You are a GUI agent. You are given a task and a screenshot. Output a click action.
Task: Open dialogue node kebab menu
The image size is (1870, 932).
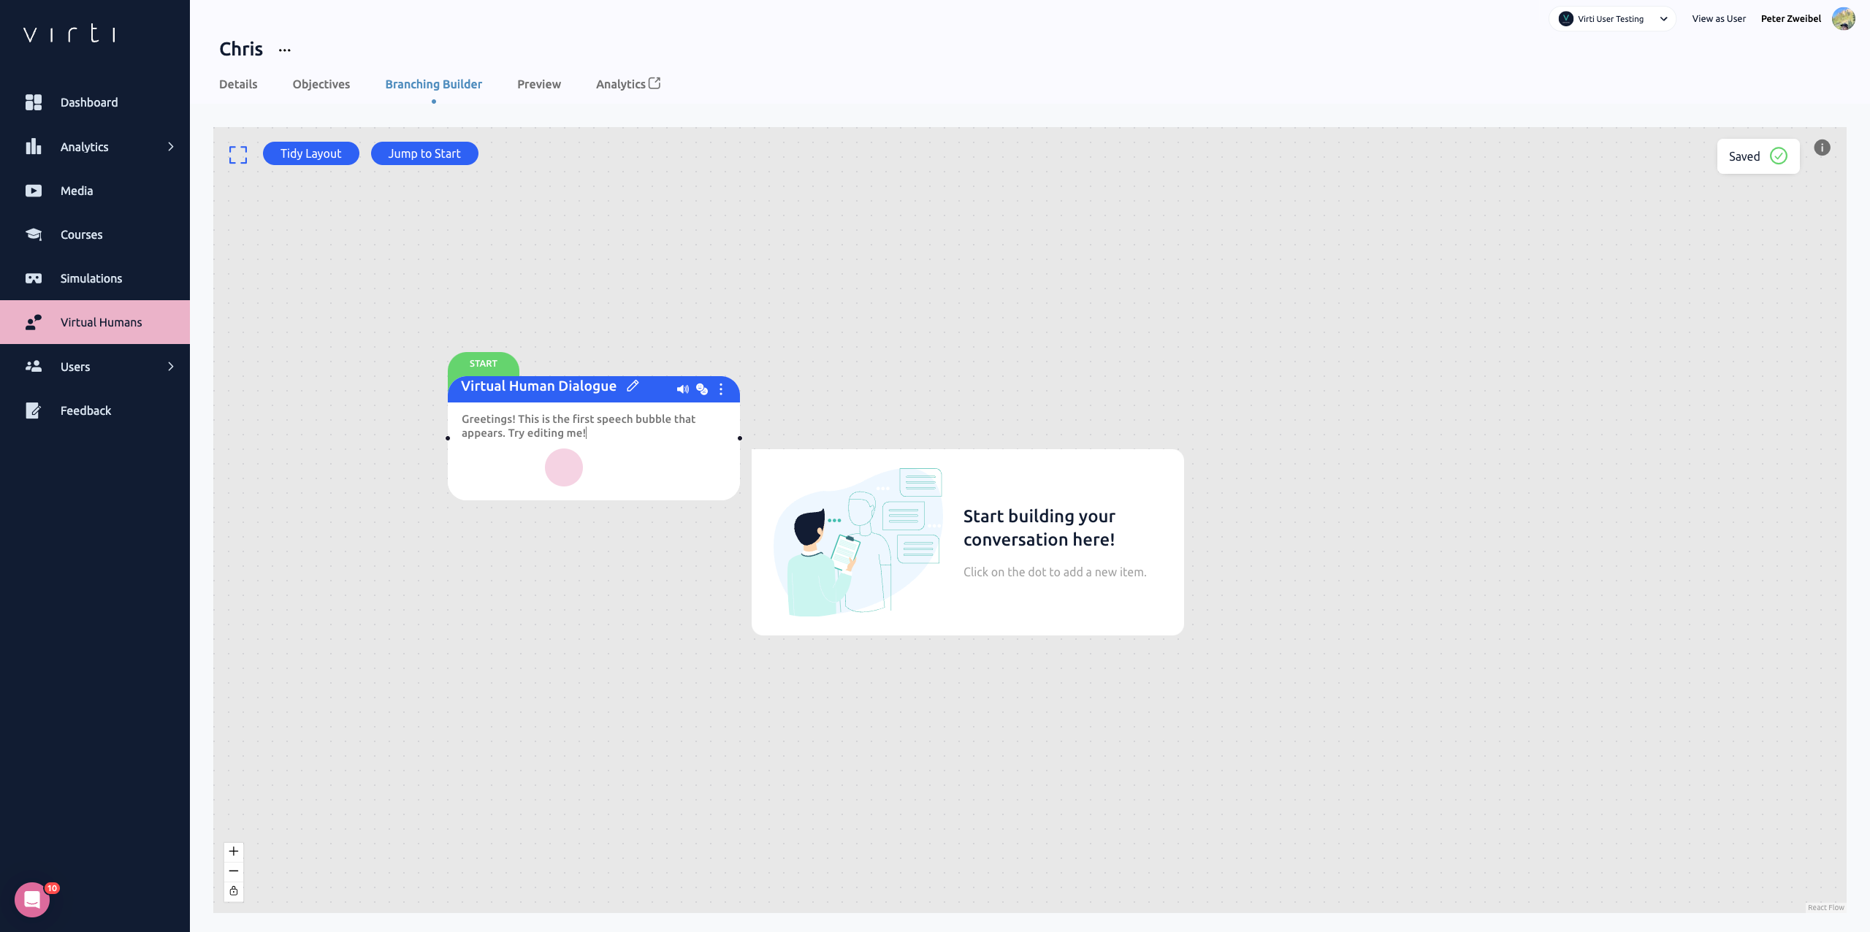coord(721,389)
